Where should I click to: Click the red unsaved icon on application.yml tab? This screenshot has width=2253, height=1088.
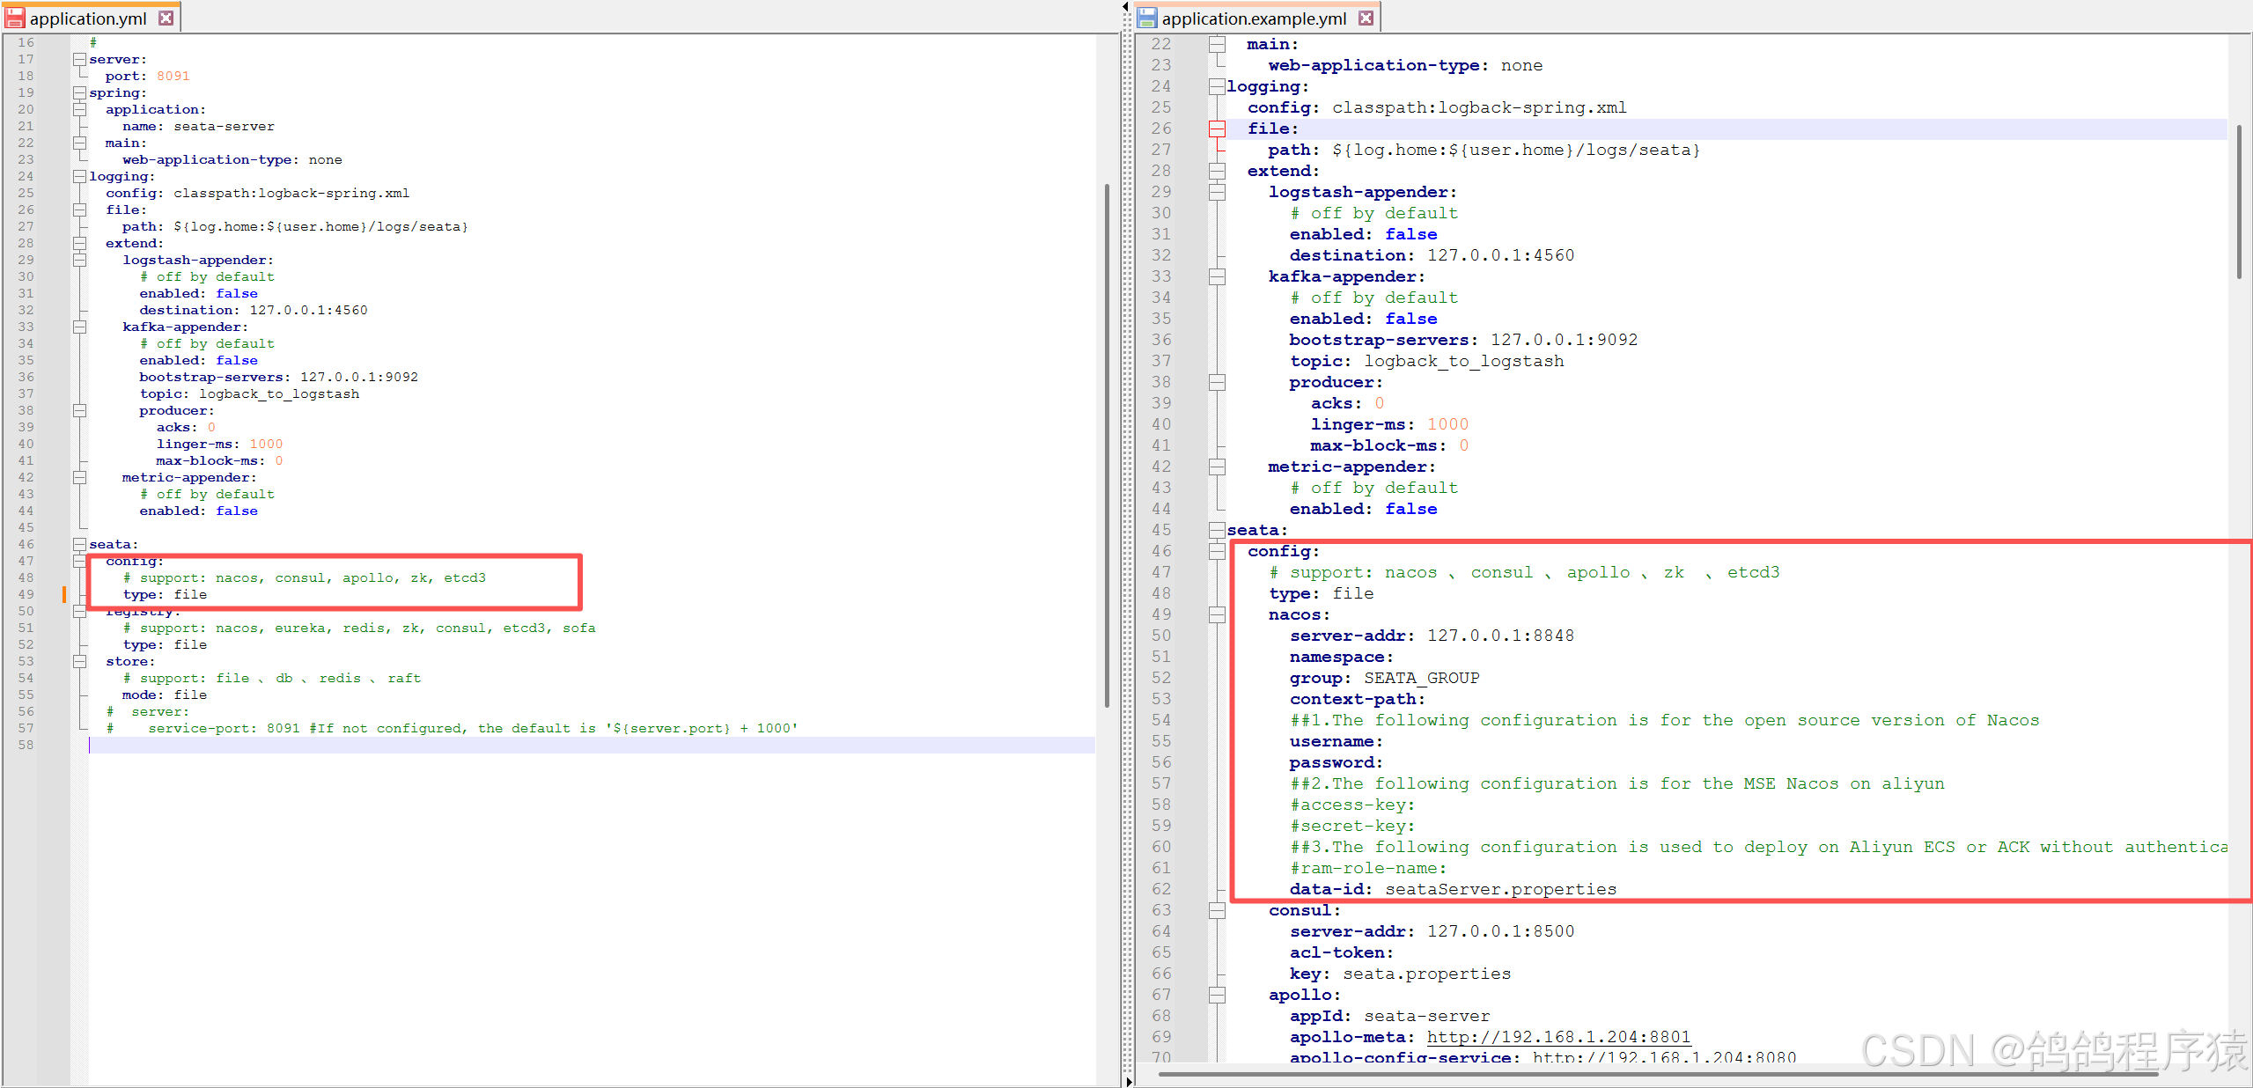pyautogui.click(x=15, y=18)
